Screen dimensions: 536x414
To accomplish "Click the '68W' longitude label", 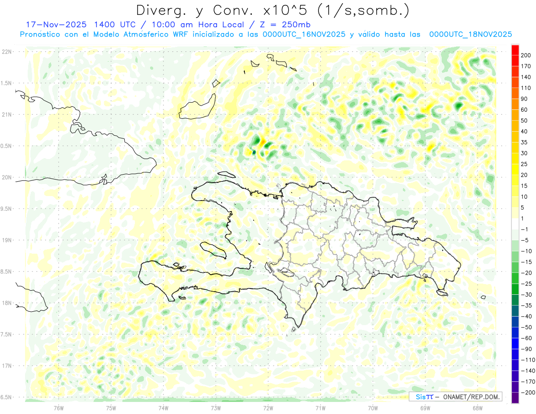I will [477, 408].
